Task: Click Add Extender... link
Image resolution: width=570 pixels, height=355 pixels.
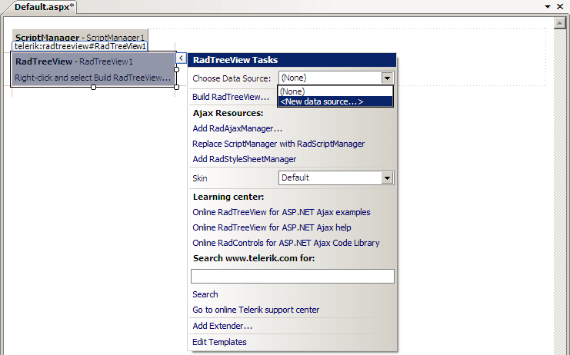Action: pyautogui.click(x=222, y=326)
